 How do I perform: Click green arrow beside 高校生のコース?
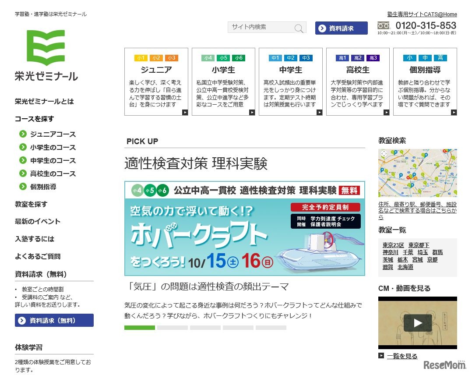coord(23,173)
